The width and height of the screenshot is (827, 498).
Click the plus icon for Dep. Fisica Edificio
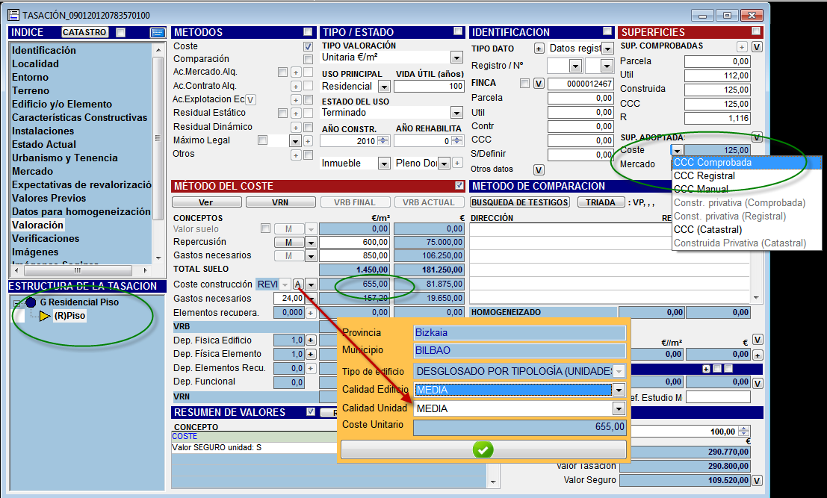click(311, 340)
